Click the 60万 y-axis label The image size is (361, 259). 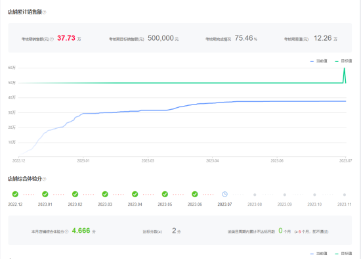(12, 68)
